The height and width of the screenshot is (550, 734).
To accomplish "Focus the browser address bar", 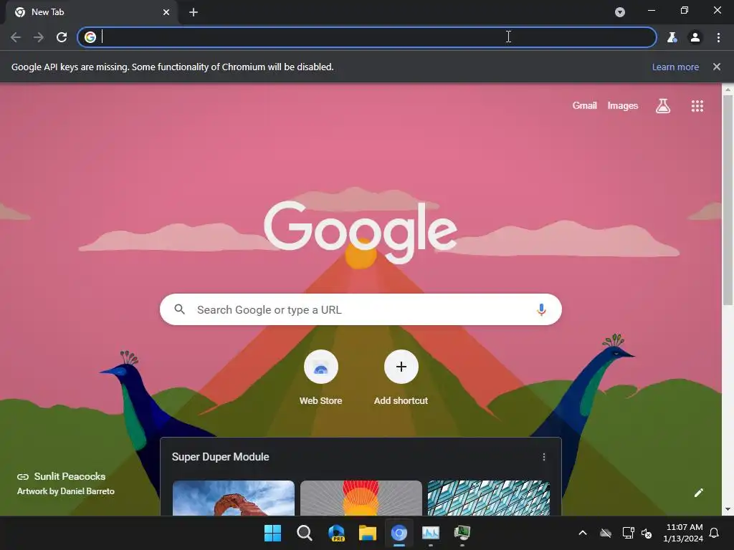I will click(366, 37).
